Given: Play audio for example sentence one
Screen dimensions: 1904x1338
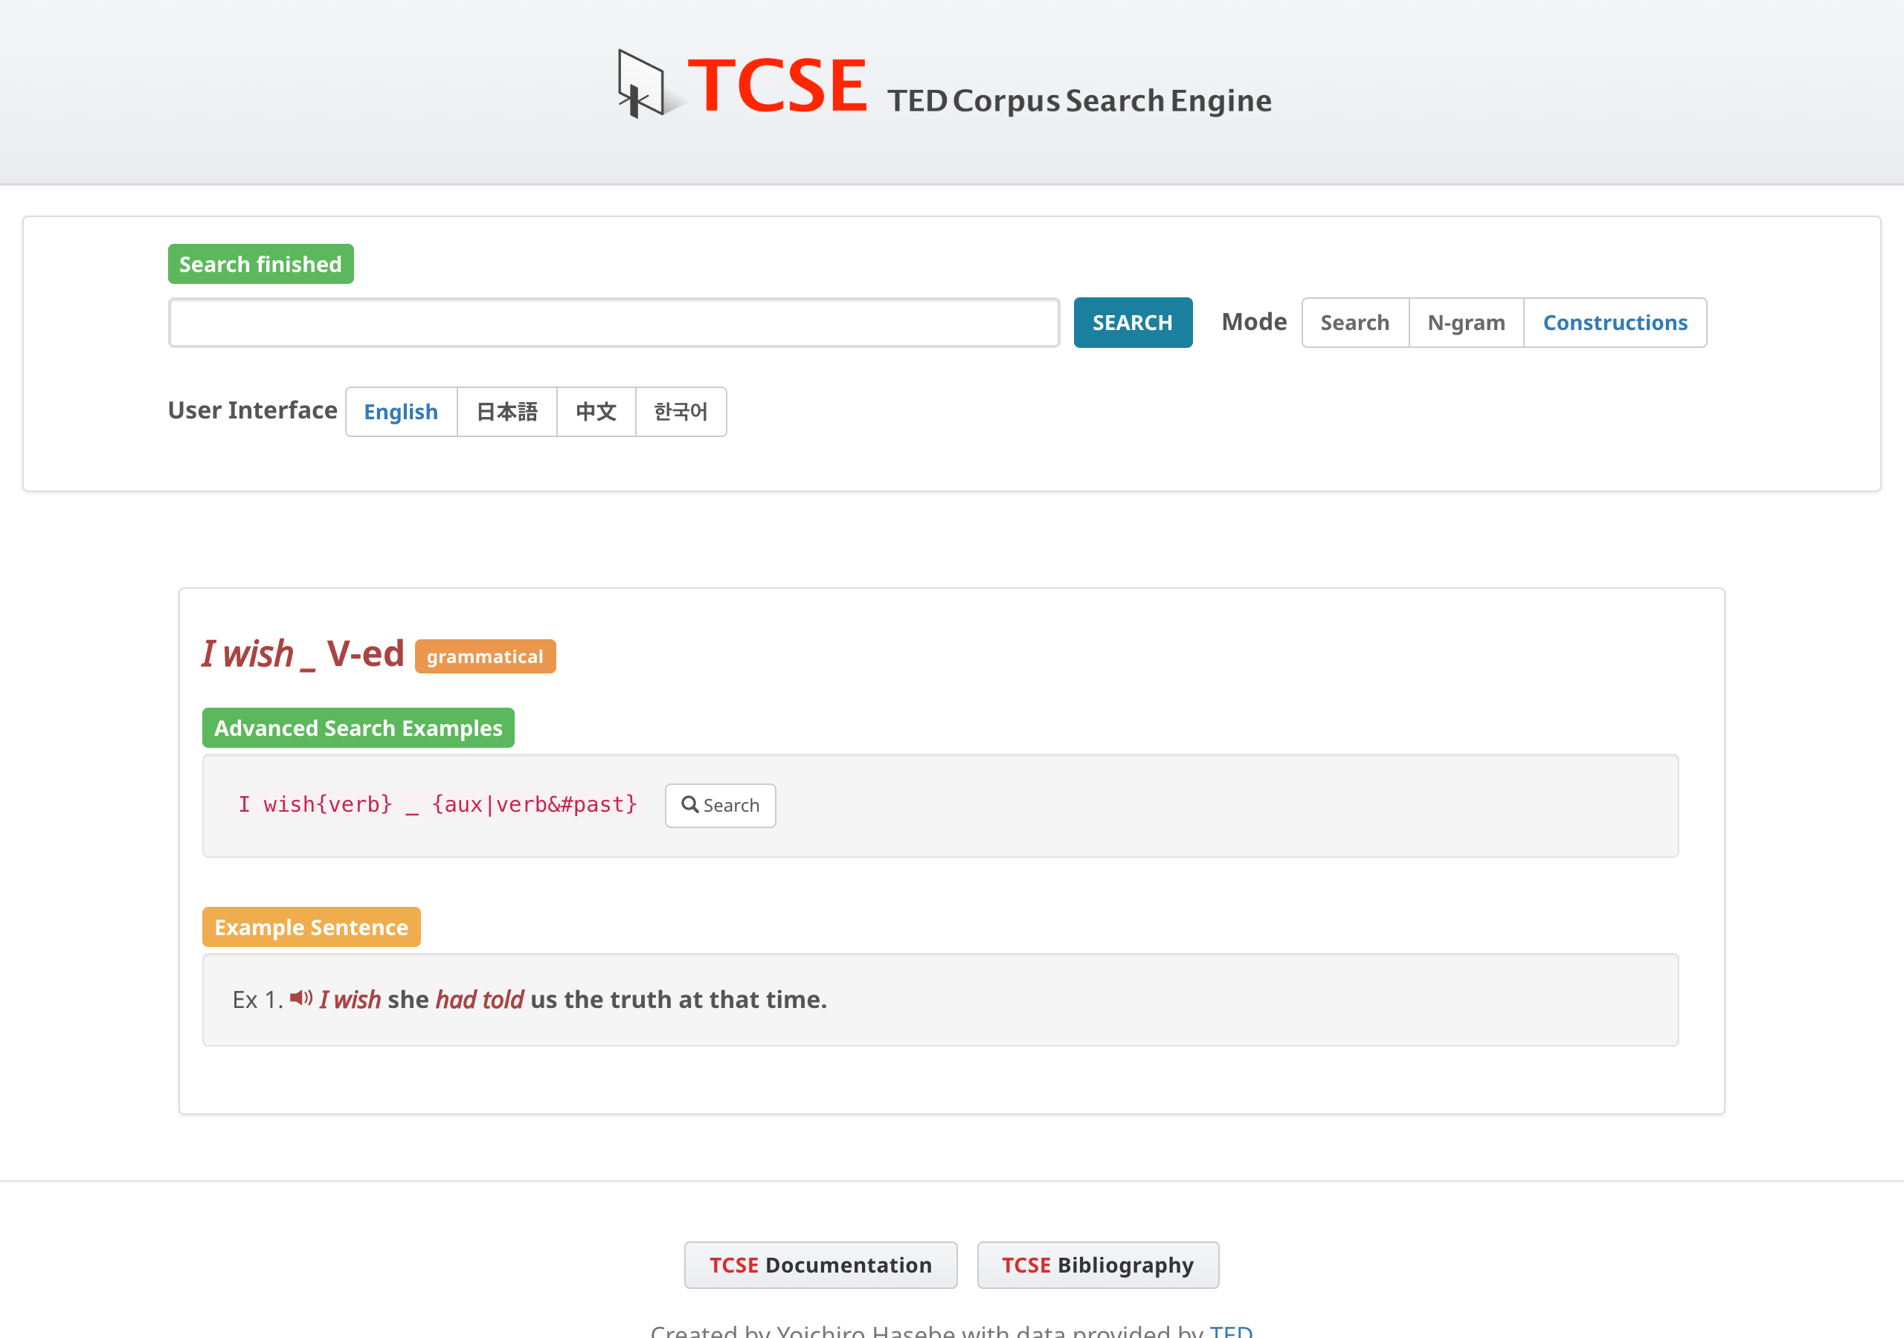Looking at the screenshot, I should (x=301, y=998).
